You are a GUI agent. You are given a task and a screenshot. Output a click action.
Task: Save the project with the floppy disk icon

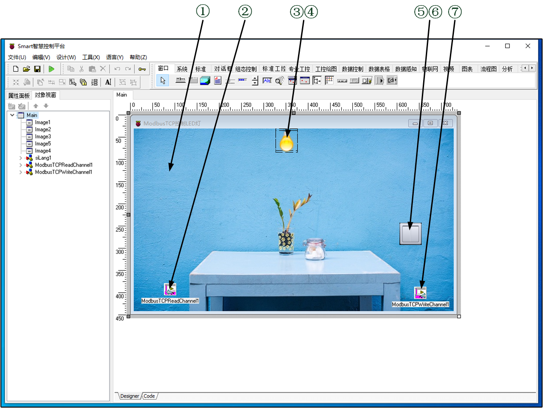click(x=37, y=69)
